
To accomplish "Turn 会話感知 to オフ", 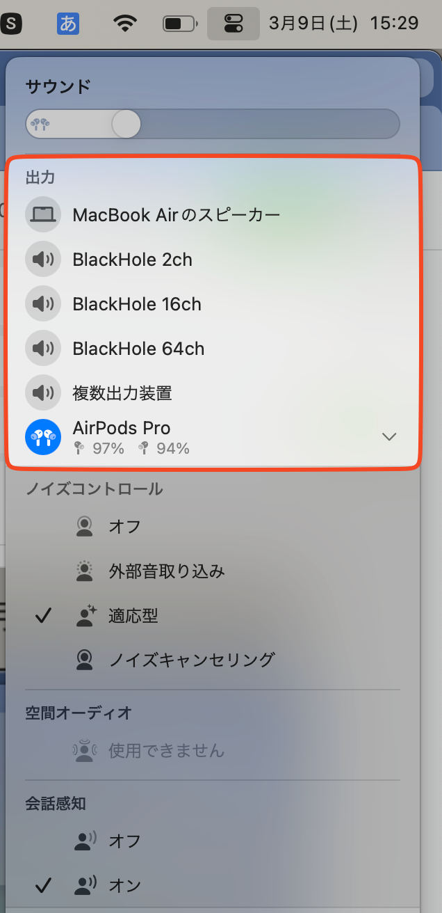I will coord(213,841).
